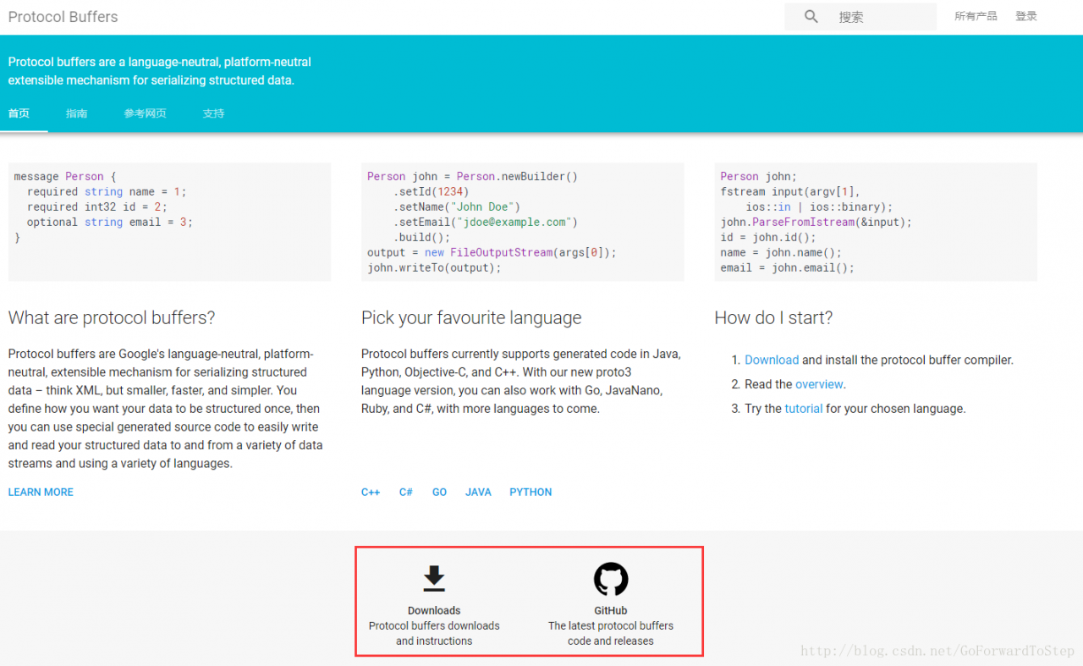Click the GitHub octocat icon
This screenshot has height=666, width=1083.
pos(611,580)
